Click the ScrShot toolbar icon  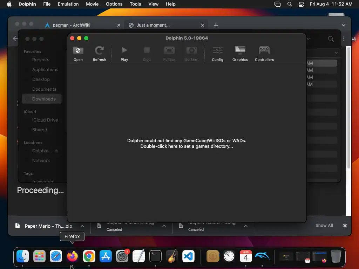point(192,54)
